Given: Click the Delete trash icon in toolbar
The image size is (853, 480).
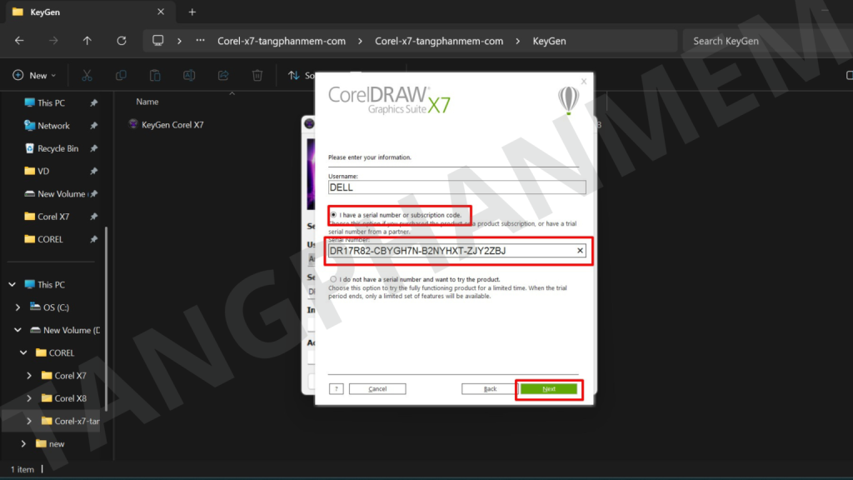Looking at the screenshot, I should [x=257, y=75].
